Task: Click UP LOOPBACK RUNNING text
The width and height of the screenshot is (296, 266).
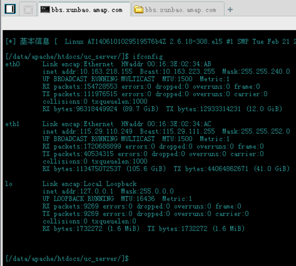Action: coord(78,199)
